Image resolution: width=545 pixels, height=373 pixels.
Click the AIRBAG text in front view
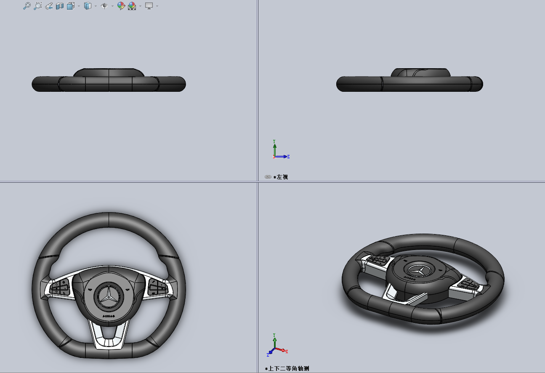[x=109, y=315]
